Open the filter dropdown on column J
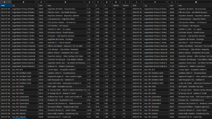Viewport: 212px width, 119px height. click(x=141, y=2)
